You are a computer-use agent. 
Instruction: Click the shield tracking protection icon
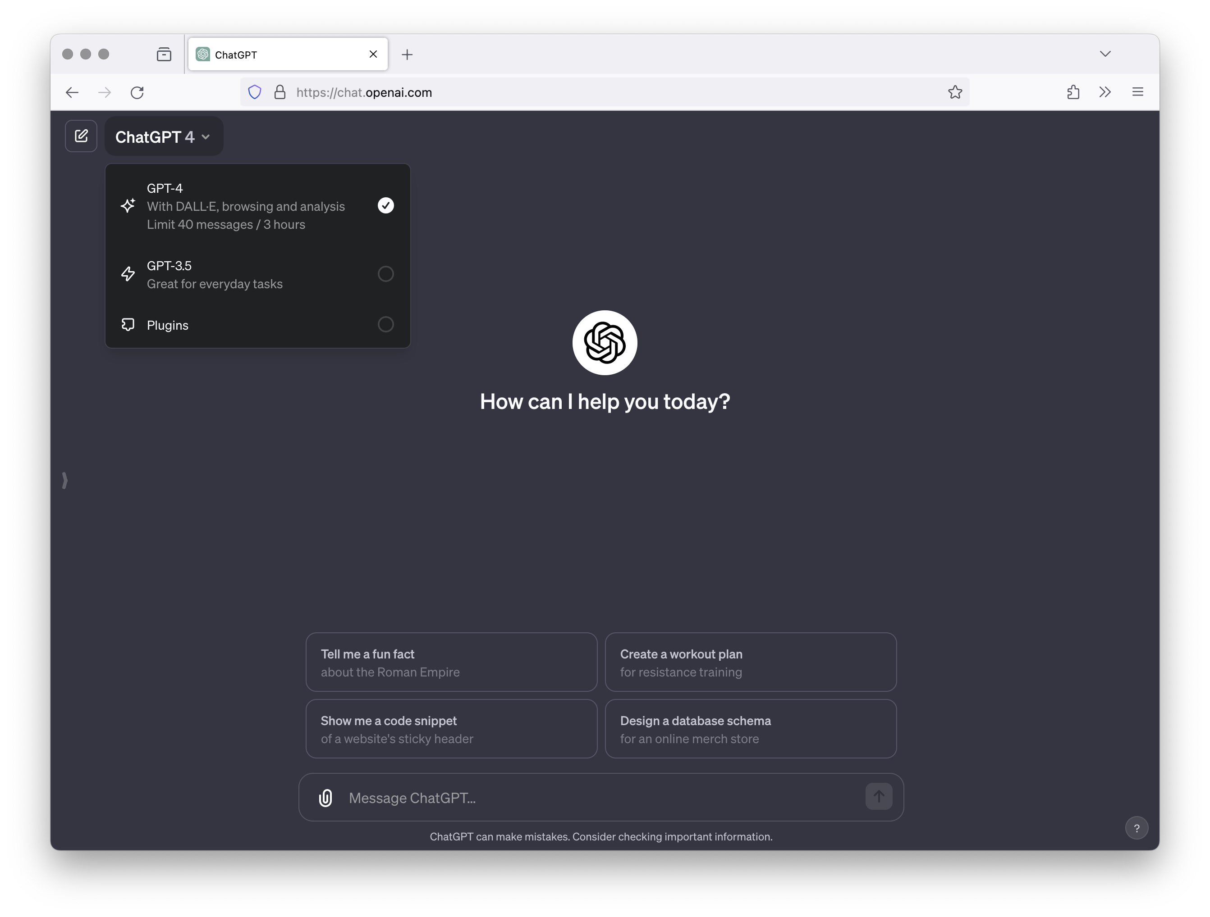[x=255, y=92]
